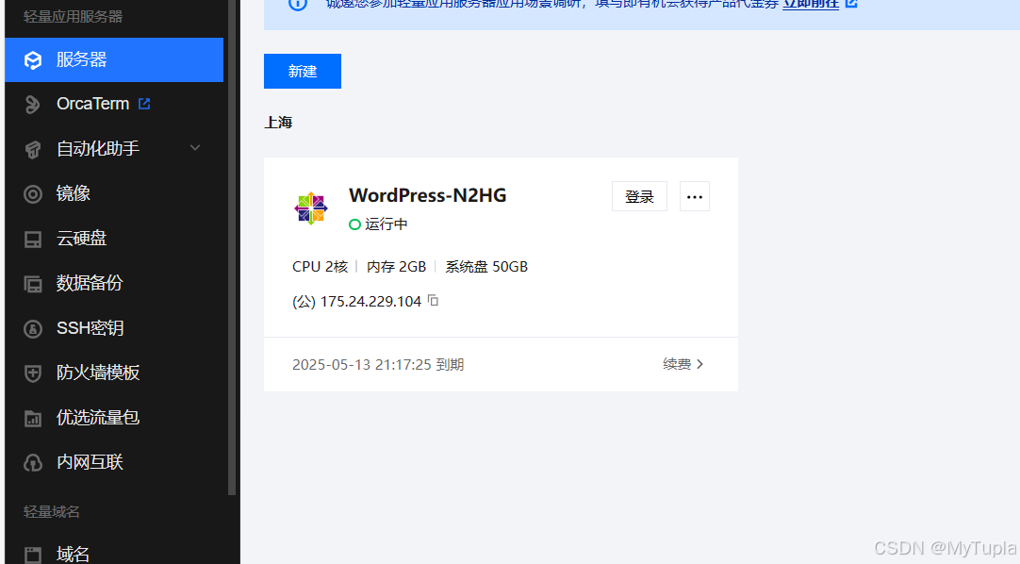1020x564 pixels.
Task: Click the 立即前往 link in banner
Action: click(811, 4)
